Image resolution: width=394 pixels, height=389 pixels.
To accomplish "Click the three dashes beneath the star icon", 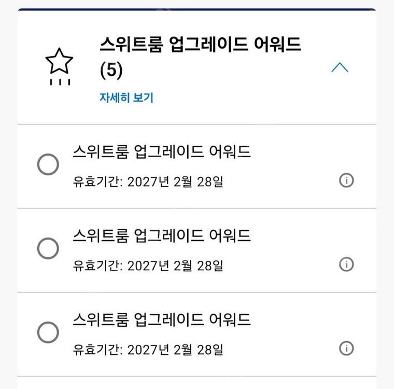I will (60, 82).
